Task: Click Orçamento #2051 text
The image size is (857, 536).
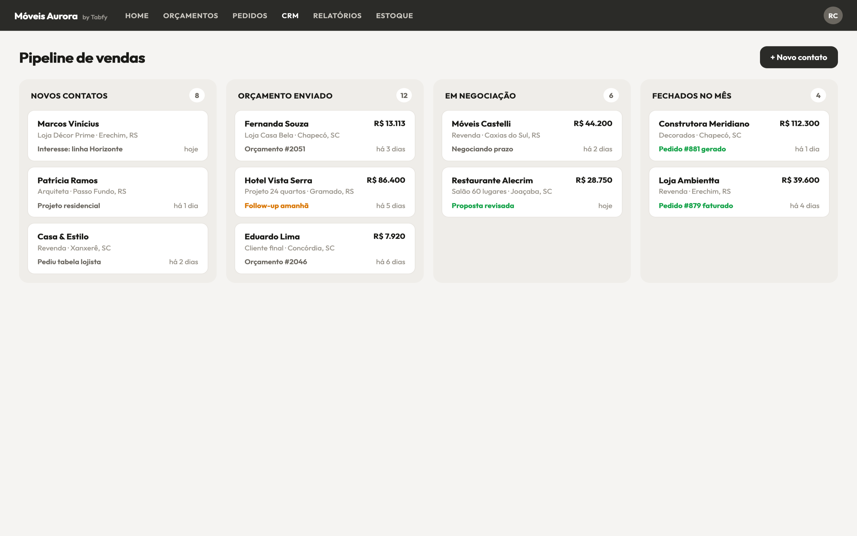Action: [275, 149]
